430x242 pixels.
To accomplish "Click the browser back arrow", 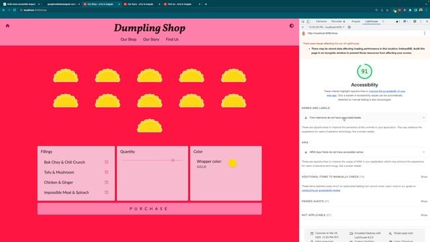I will [x=3, y=10].
